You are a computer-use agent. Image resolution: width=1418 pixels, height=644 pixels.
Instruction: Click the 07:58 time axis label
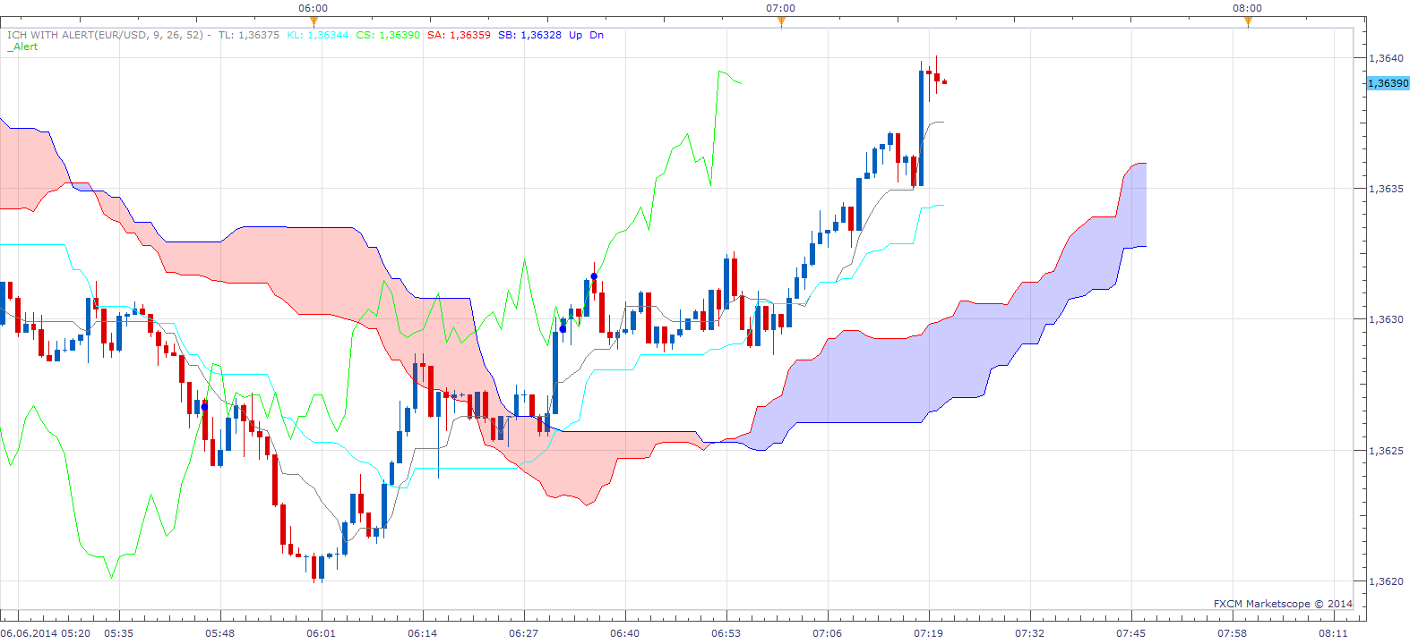pos(1232,633)
